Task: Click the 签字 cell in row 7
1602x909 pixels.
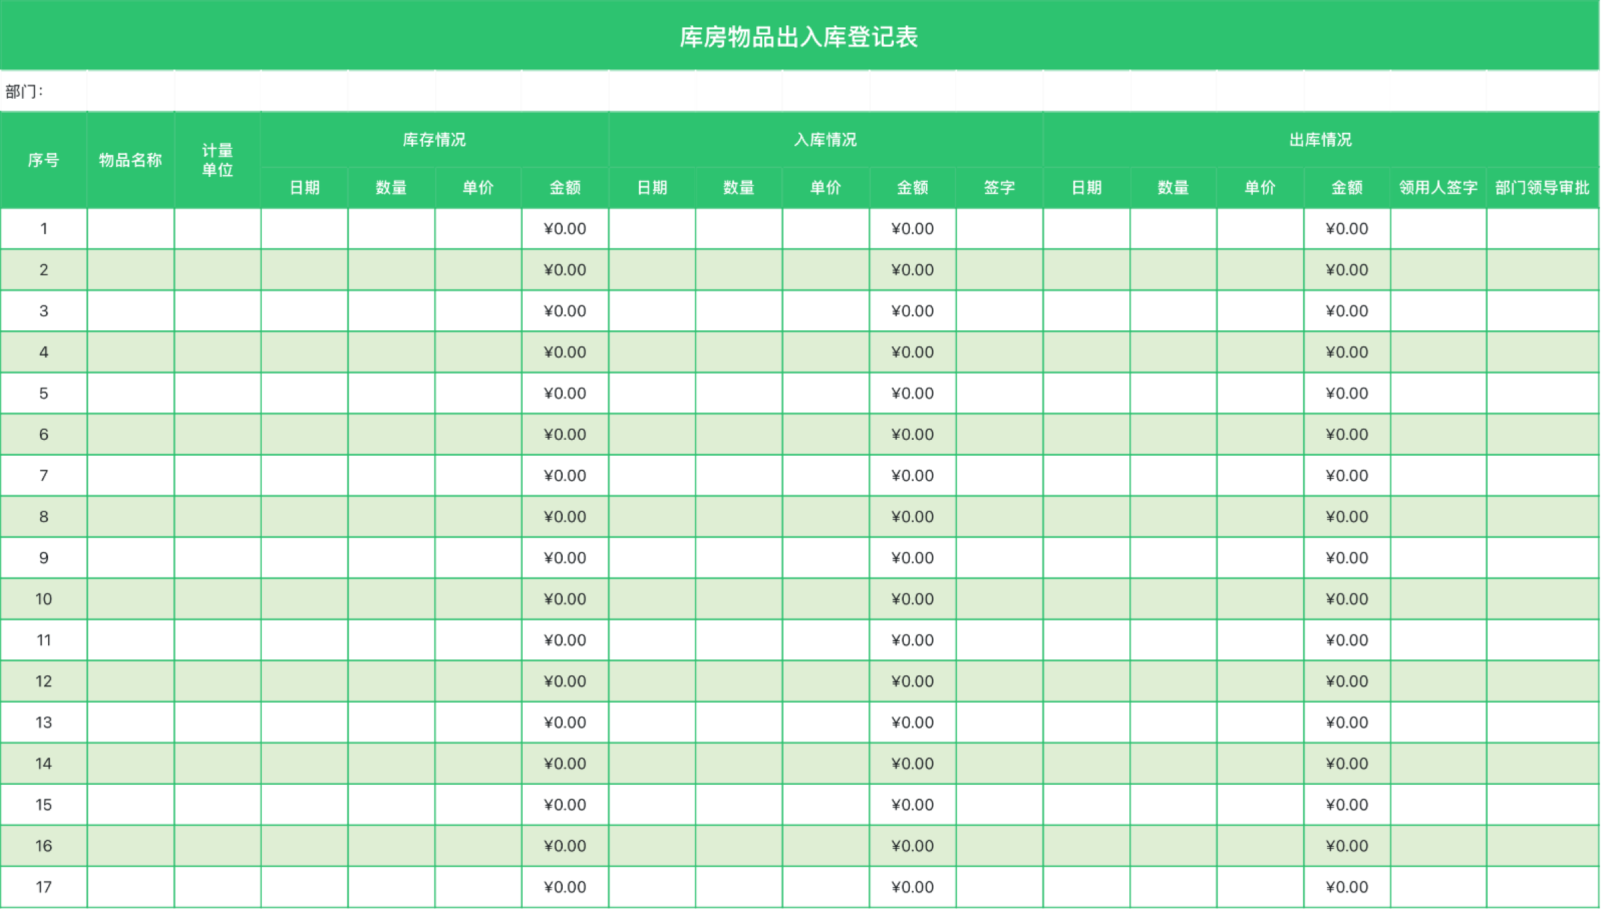Action: coord(1001,475)
